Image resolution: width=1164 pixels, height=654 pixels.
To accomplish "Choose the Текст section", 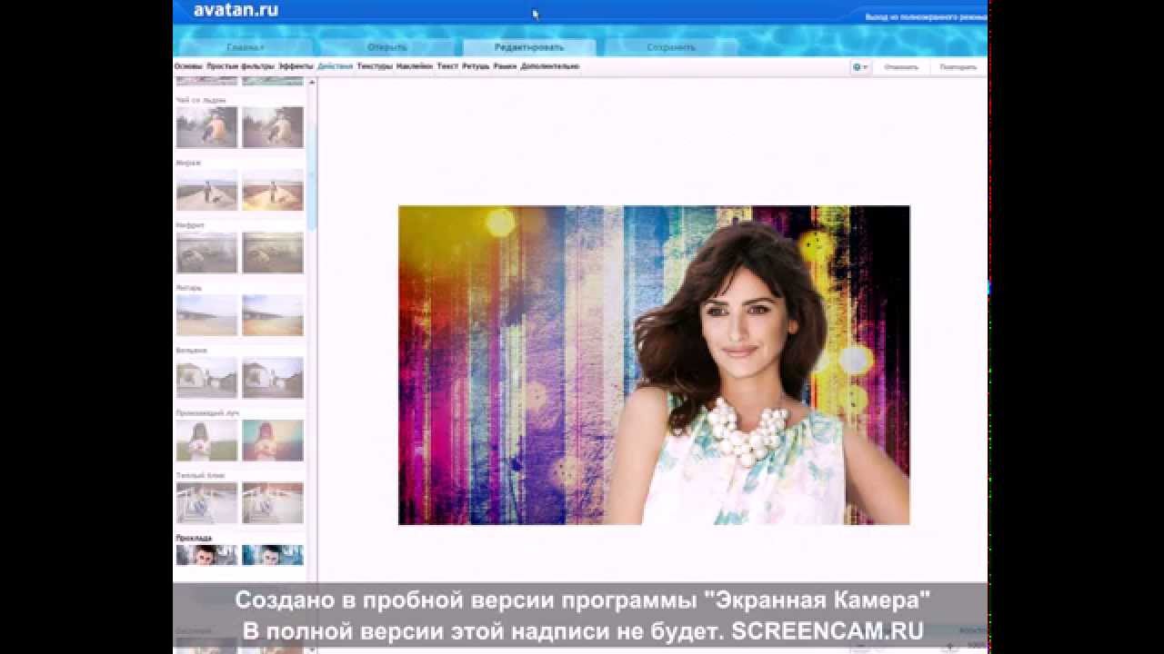I will 447,66.
